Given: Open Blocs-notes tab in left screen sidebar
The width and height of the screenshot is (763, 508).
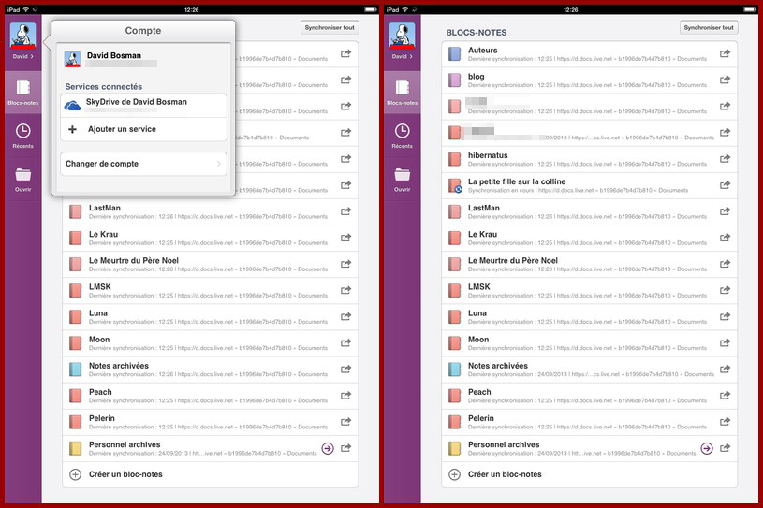Looking at the screenshot, I should [22, 93].
